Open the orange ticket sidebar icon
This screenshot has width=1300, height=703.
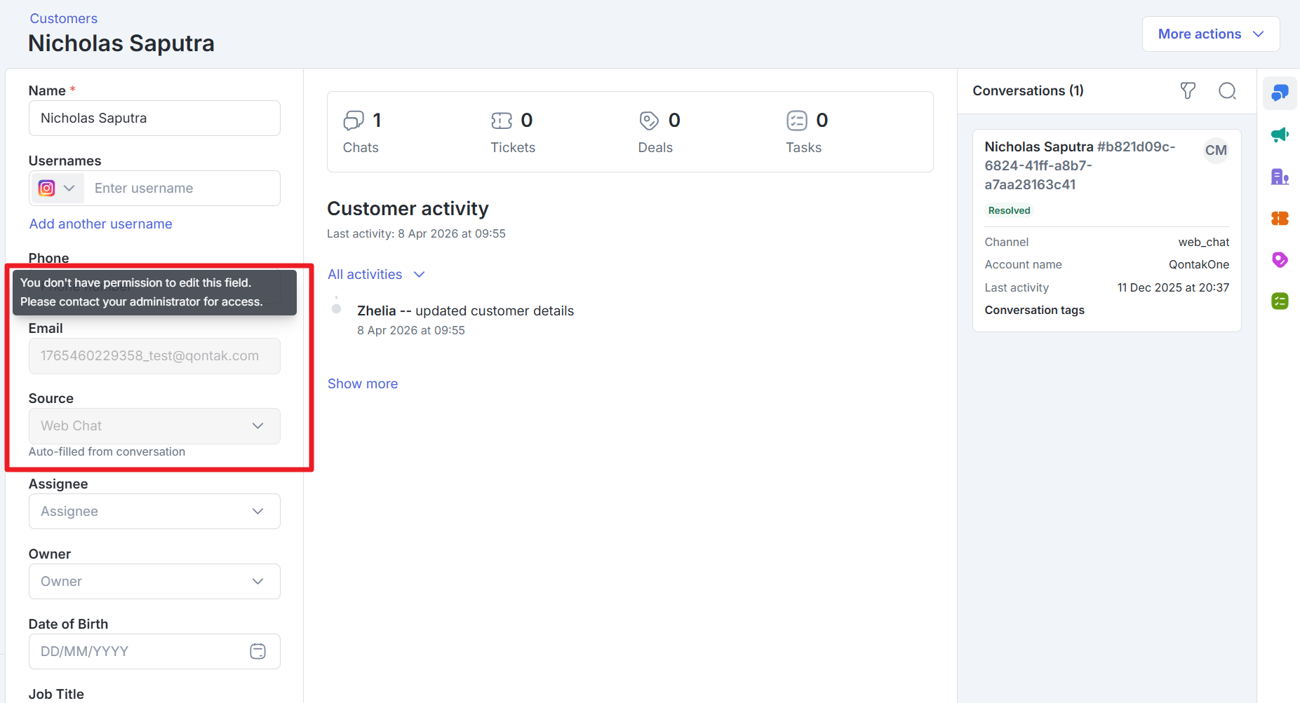pos(1280,219)
